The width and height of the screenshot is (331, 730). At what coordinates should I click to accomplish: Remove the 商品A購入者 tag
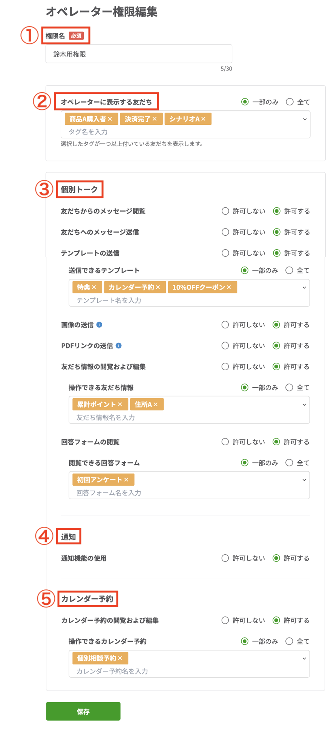coord(110,118)
